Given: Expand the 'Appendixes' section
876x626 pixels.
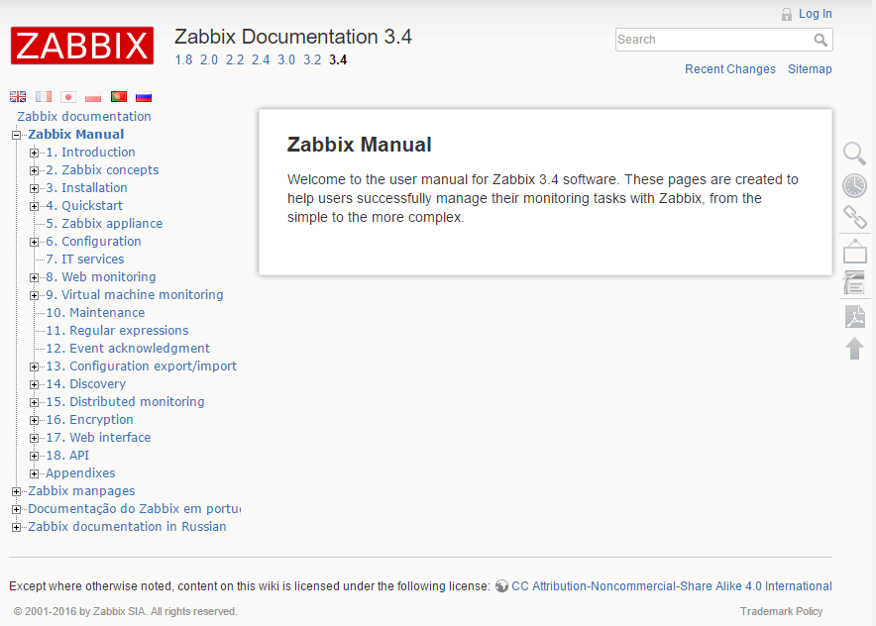Looking at the screenshot, I should pos(34,472).
